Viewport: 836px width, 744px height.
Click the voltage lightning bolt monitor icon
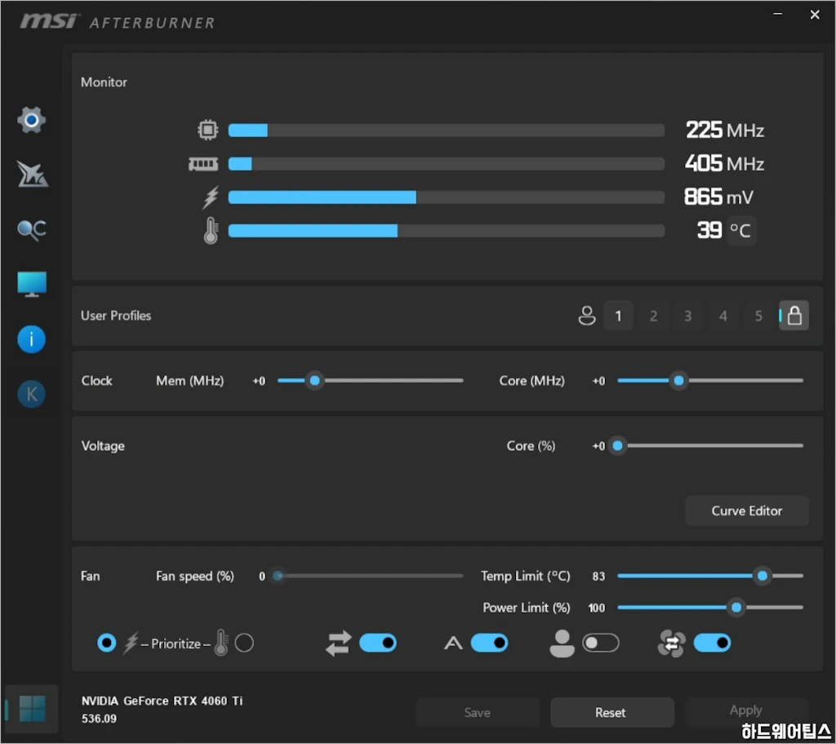(211, 197)
